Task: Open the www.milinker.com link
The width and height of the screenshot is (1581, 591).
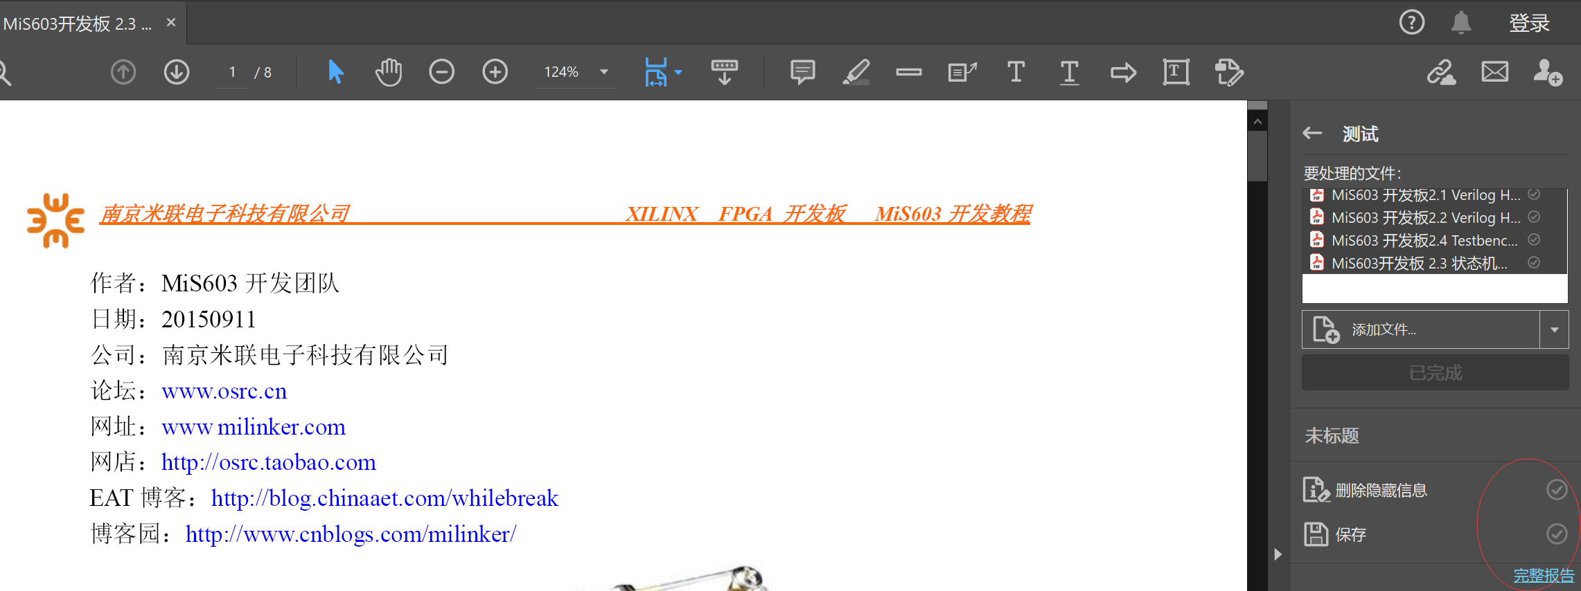Action: (x=254, y=427)
